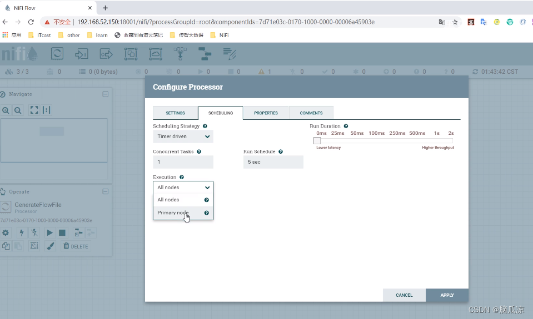
Task: Click the Disable icon in Operate
Action: (34, 232)
